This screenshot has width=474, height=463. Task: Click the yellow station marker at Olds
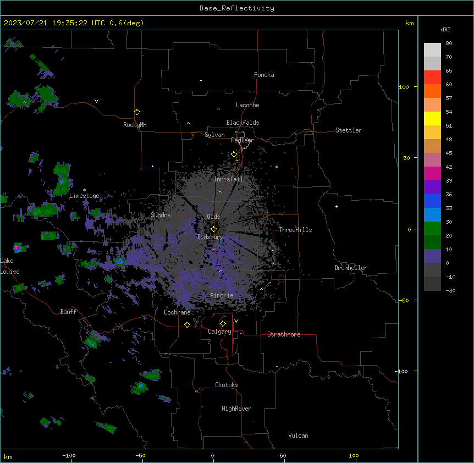pos(213,229)
